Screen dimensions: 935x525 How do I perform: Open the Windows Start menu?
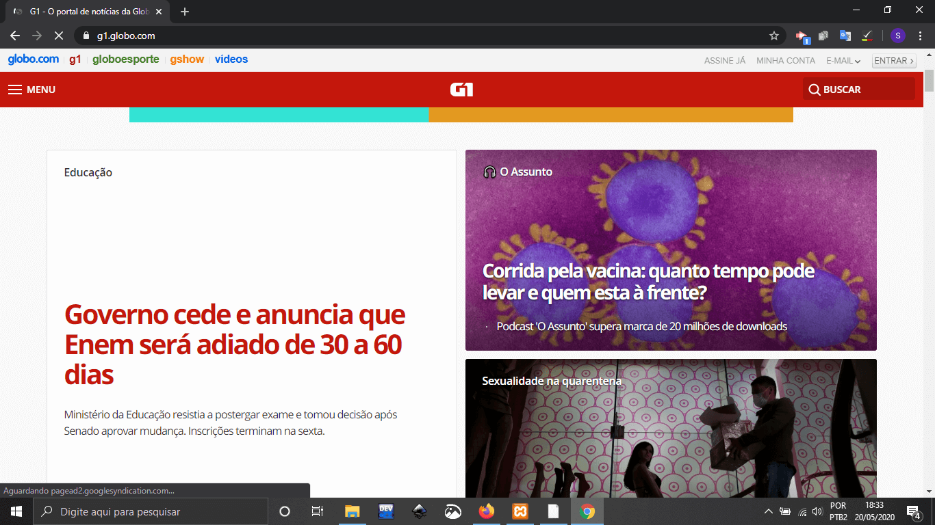[16, 511]
